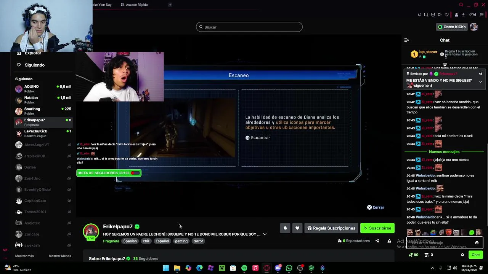The image size is (488, 274).
Task: Select the Spanish tag
Action: pyautogui.click(x=130, y=241)
